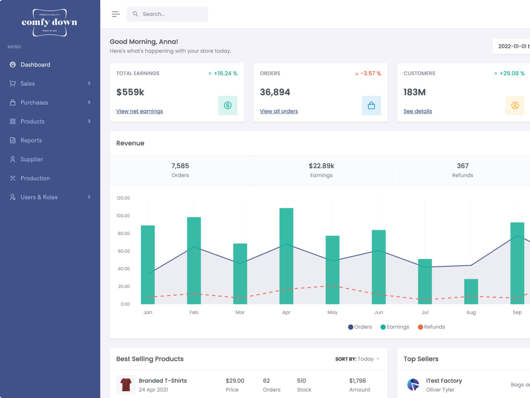
Task: Click the dollar icon on Total Earnings card
Action: [x=227, y=106]
